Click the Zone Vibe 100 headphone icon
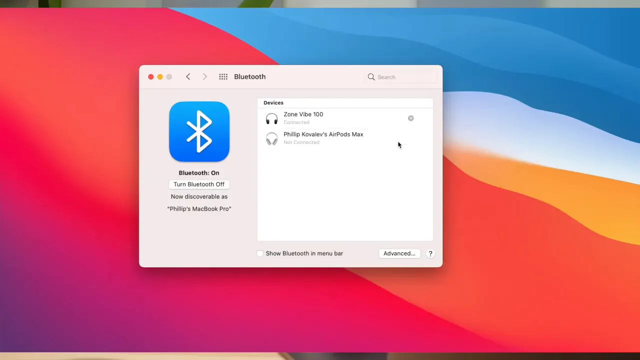 click(x=271, y=118)
